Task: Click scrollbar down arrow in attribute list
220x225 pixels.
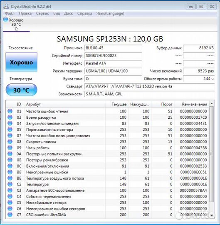Action: [212, 215]
